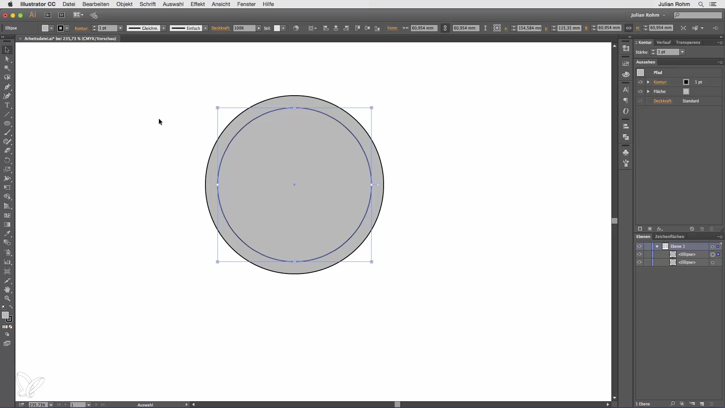This screenshot has width=725, height=408.
Task: Switch to the Zeichenflächen tab
Action: (669, 236)
